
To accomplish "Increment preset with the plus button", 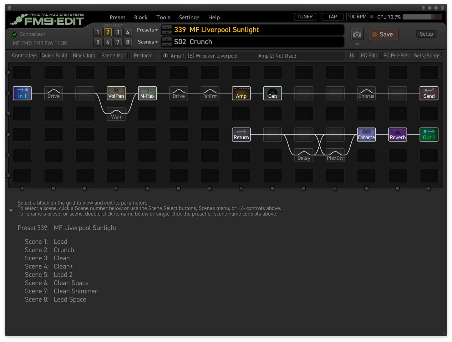I will click(167, 27).
